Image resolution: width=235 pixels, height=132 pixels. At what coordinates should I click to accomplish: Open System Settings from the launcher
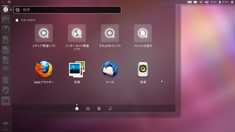pos(6,91)
